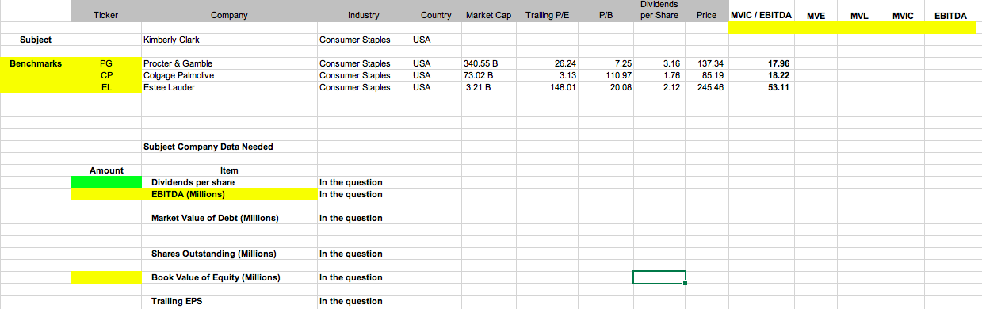The width and height of the screenshot is (982, 309).
Task: Select price value 245.46
Action: pos(706,87)
